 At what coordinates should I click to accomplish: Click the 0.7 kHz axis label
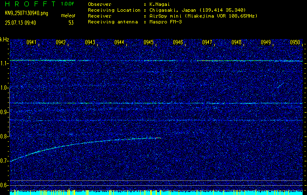pos(4,161)
